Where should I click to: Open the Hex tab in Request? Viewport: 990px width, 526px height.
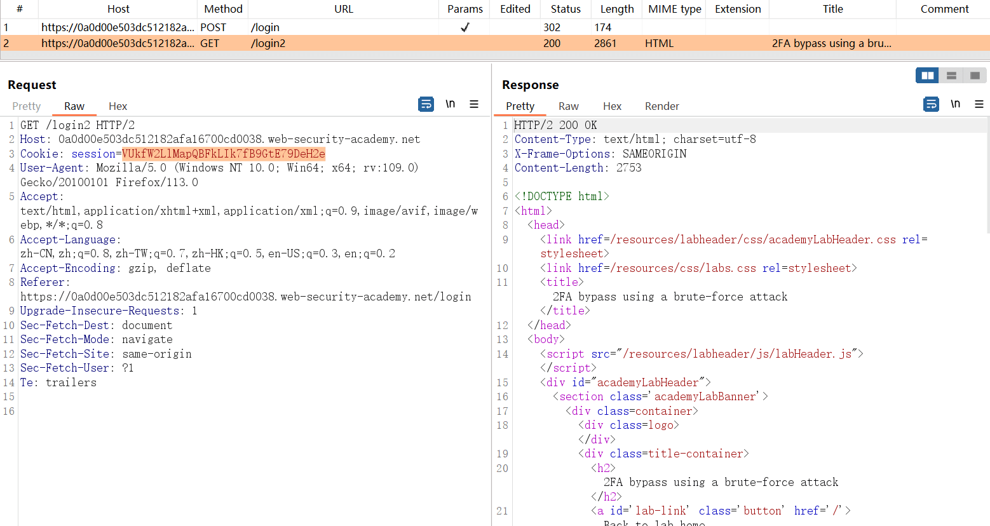pos(118,106)
